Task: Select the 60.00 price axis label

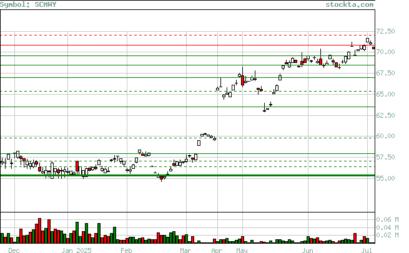Action: click(385, 136)
